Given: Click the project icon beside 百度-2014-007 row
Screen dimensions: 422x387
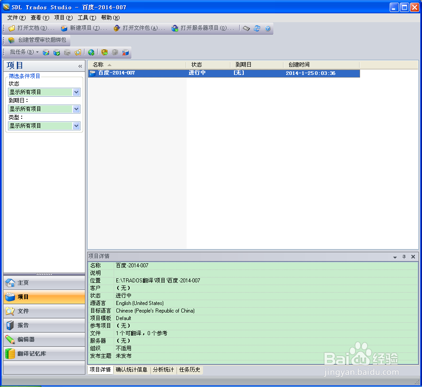Looking at the screenshot, I should point(92,73).
